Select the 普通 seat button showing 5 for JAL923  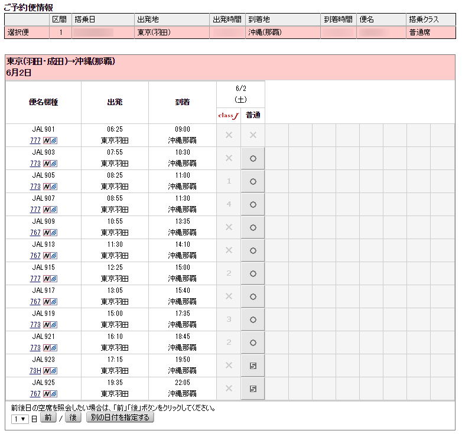[x=253, y=366]
